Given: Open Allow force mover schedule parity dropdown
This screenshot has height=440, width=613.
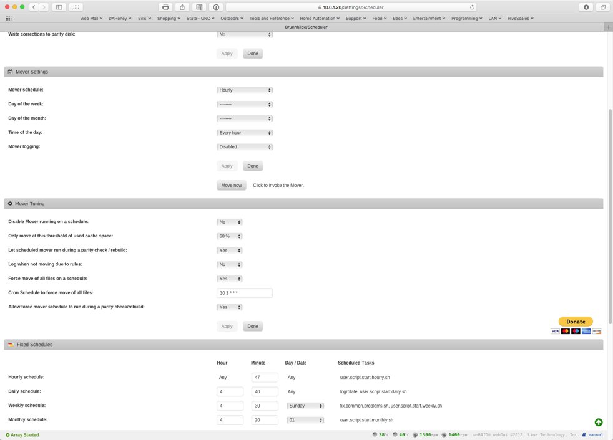Looking at the screenshot, I should pyautogui.click(x=230, y=307).
